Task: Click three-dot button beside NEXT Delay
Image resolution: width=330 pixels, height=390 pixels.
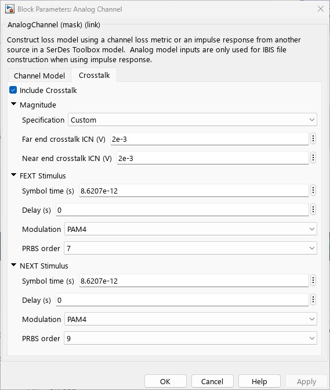Action: coord(313,299)
